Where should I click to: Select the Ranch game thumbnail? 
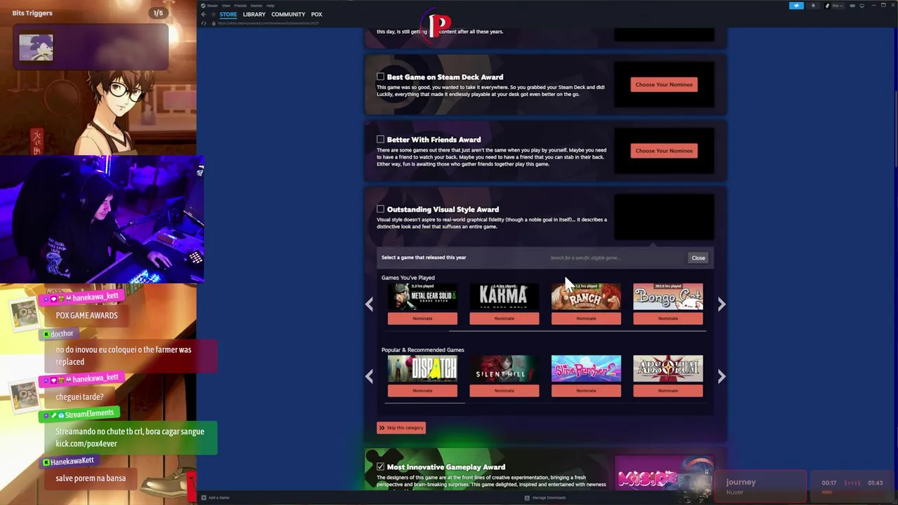click(x=586, y=297)
